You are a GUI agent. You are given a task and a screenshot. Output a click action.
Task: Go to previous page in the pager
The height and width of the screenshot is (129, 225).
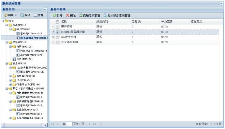[58, 124]
